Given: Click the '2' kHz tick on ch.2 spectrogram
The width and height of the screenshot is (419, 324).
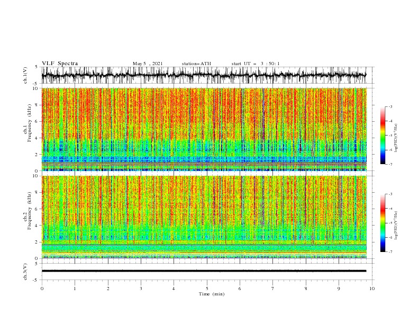Looking at the screenshot, I should click(x=37, y=242).
